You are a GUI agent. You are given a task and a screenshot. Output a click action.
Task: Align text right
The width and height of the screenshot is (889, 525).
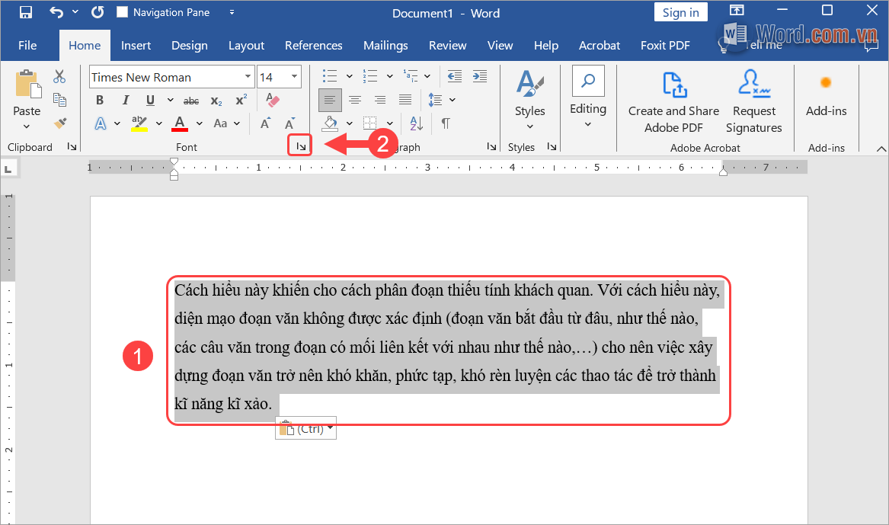(380, 101)
